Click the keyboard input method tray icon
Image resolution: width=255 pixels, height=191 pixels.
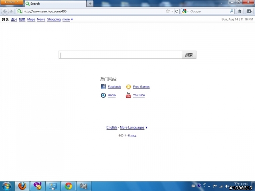pyautogui.click(x=193, y=186)
